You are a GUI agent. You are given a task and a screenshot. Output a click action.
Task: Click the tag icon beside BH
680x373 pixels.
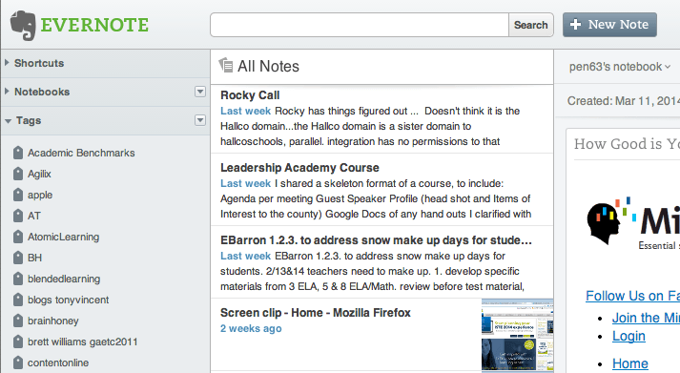pyautogui.click(x=18, y=258)
